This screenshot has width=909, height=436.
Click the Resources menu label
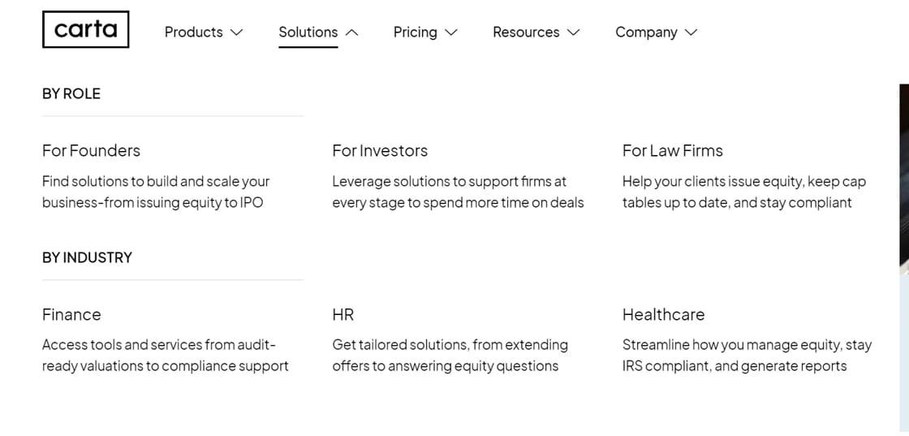[526, 32]
